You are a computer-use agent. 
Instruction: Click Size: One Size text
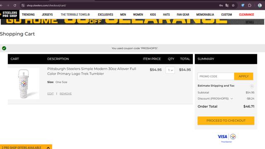pyautogui.click(x=57, y=82)
